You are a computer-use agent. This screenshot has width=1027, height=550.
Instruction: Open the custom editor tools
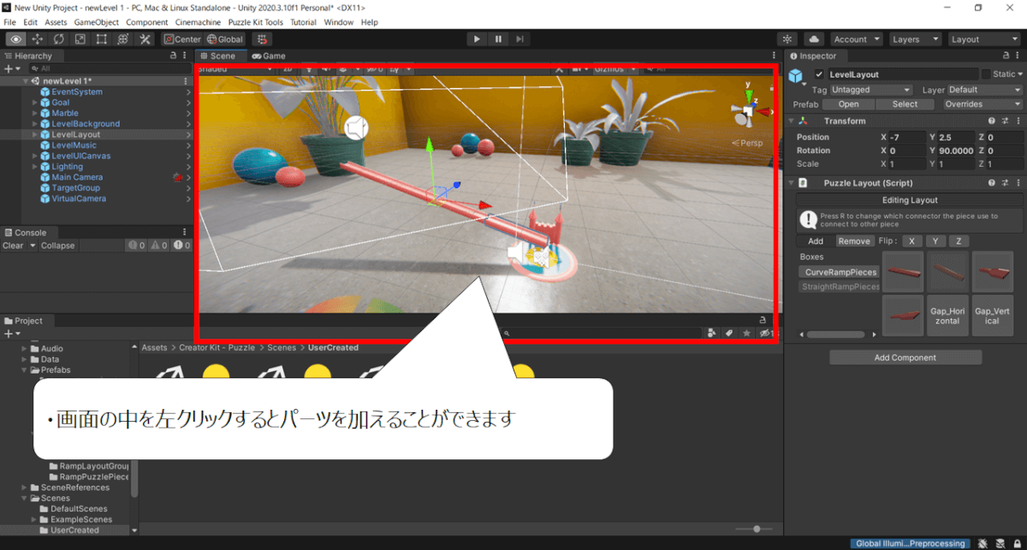click(145, 39)
